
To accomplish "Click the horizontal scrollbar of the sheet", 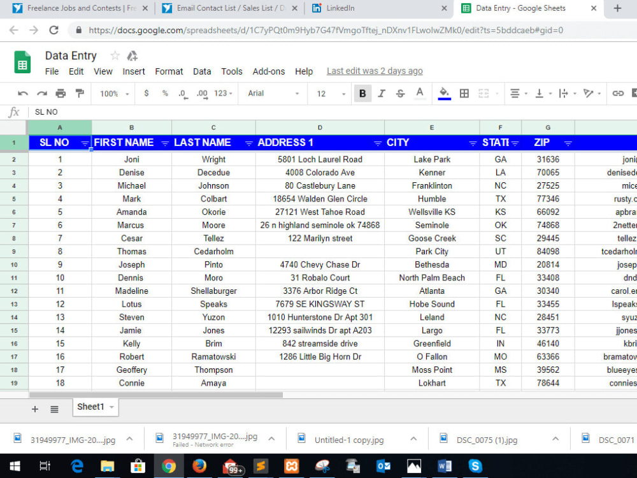I will (x=156, y=395).
